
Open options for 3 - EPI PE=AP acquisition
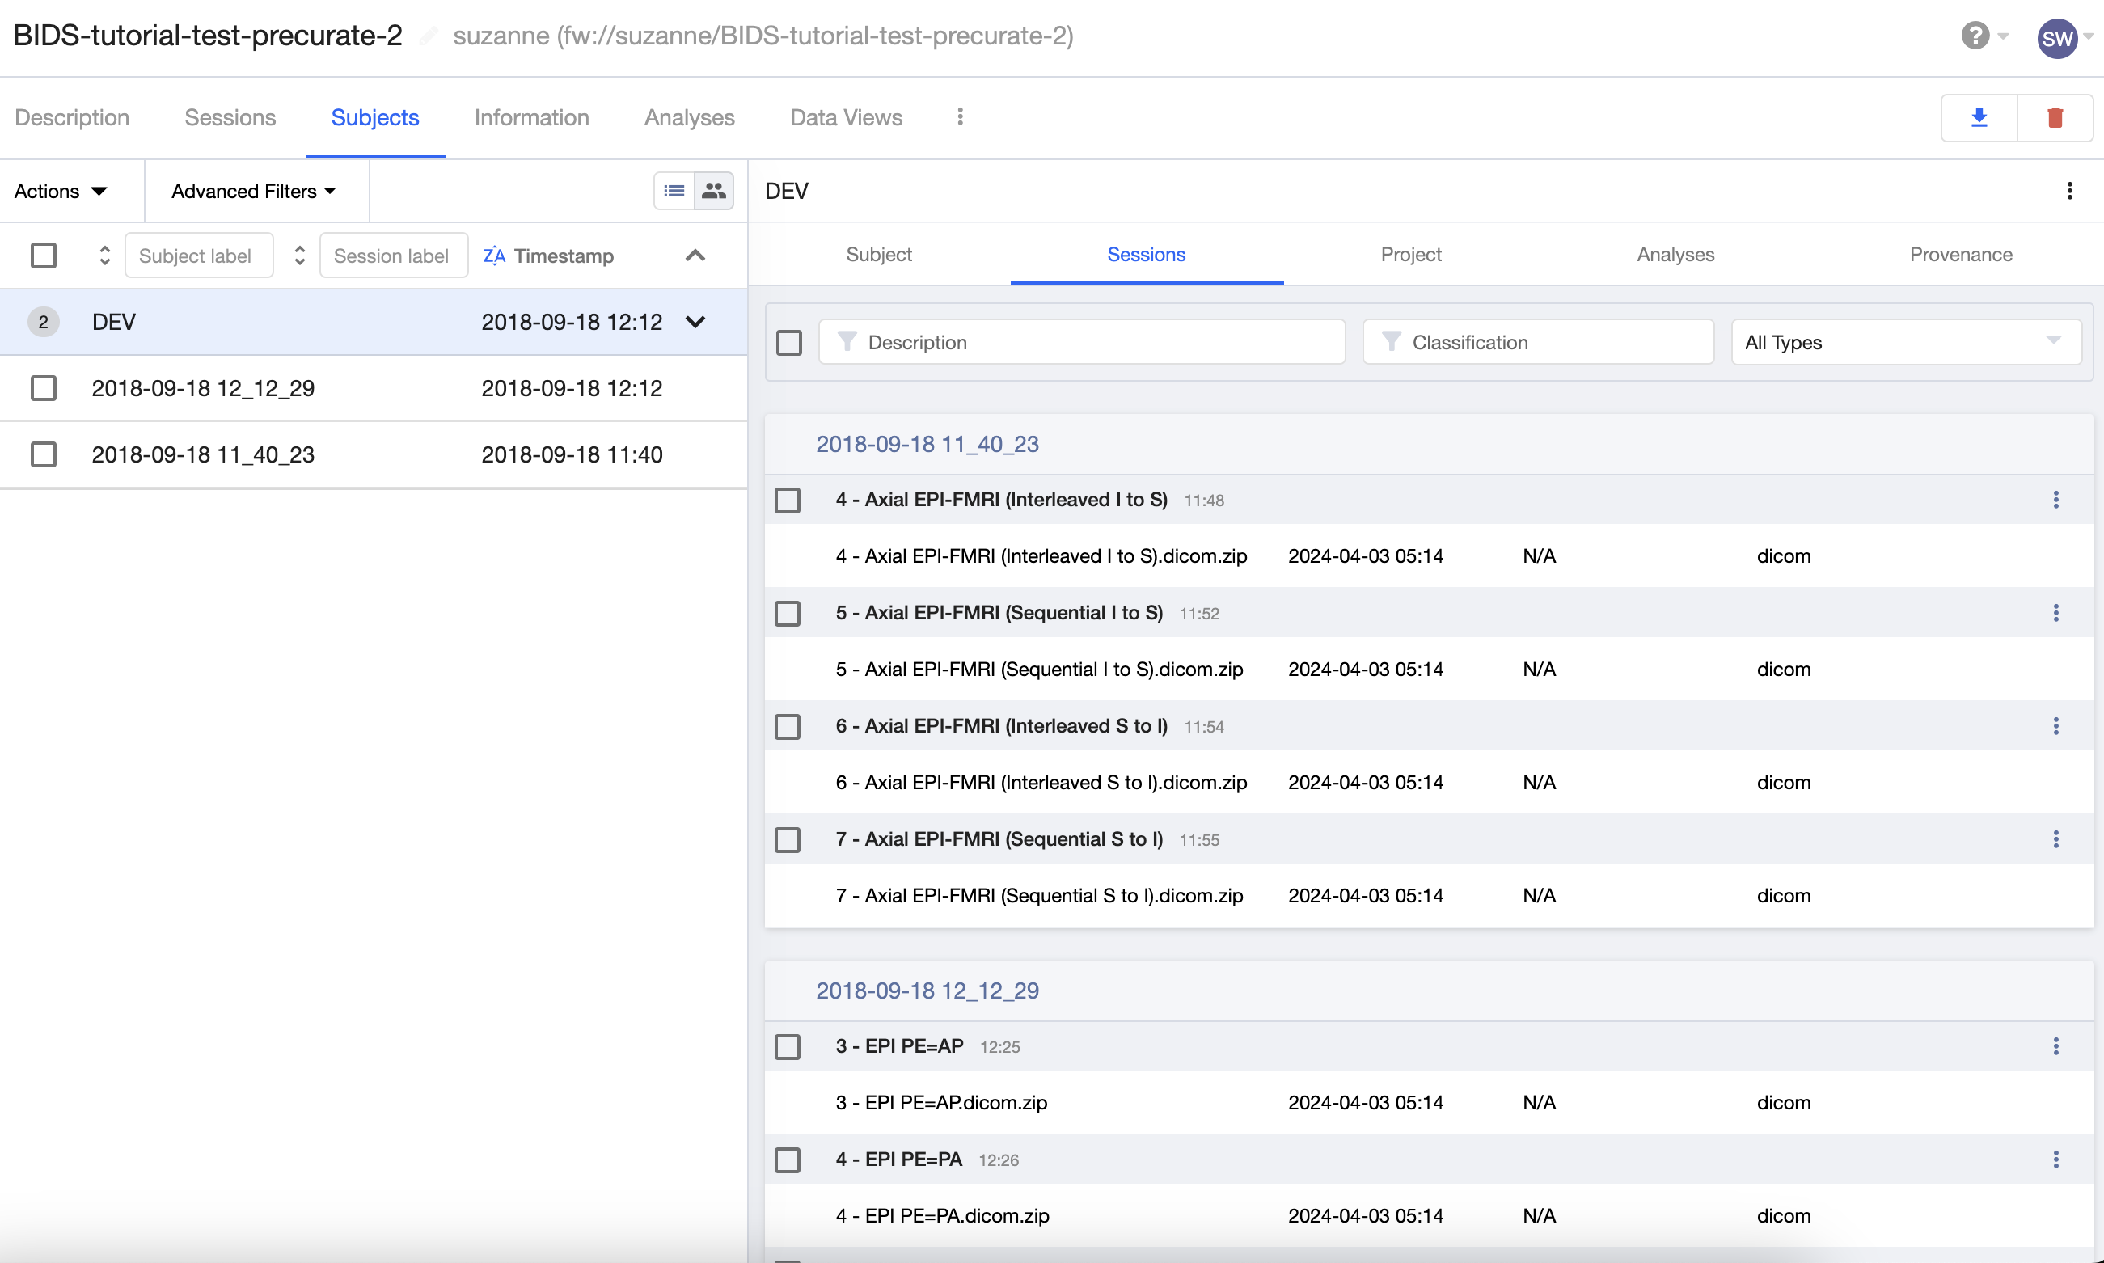coord(2055,1046)
